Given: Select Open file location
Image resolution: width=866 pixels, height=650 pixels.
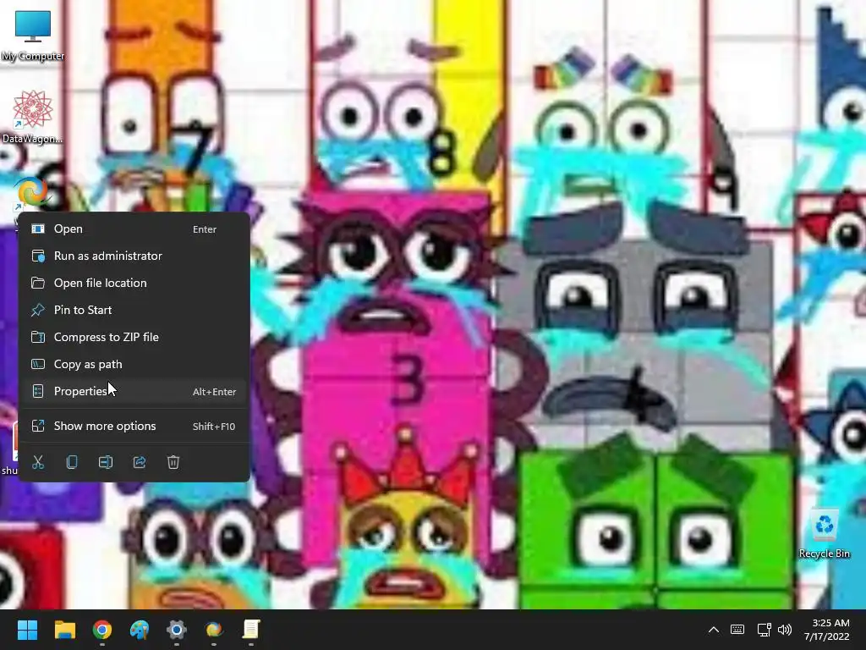Looking at the screenshot, I should point(134,283).
